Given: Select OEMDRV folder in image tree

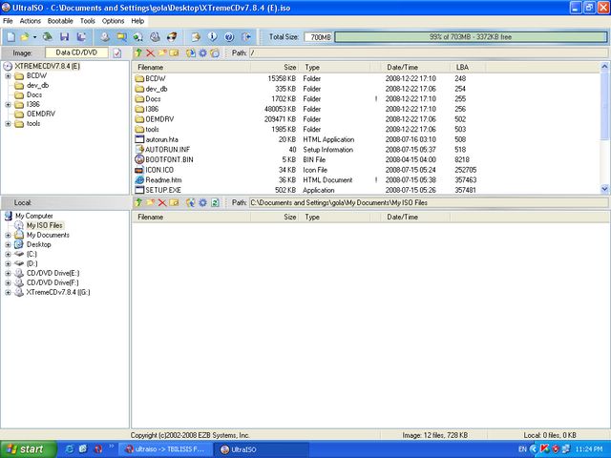Looking at the screenshot, I should (40, 114).
